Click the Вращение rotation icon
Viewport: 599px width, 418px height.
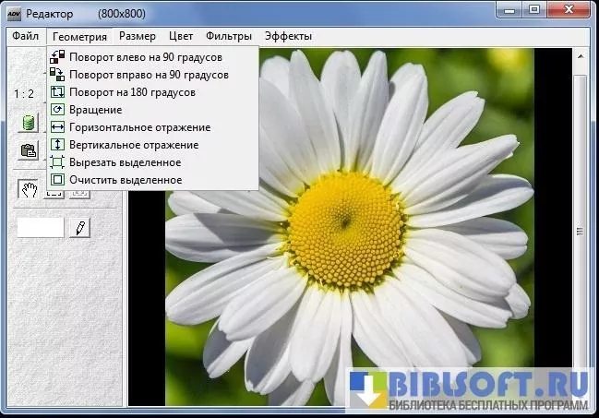coord(57,110)
